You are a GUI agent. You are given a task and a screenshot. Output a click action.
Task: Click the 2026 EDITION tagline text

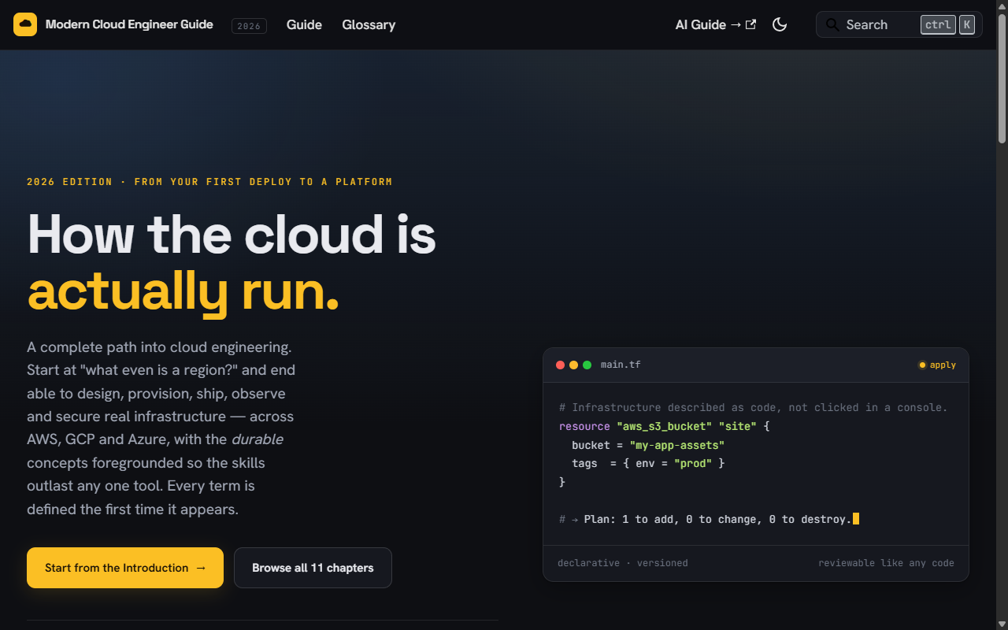[209, 182]
